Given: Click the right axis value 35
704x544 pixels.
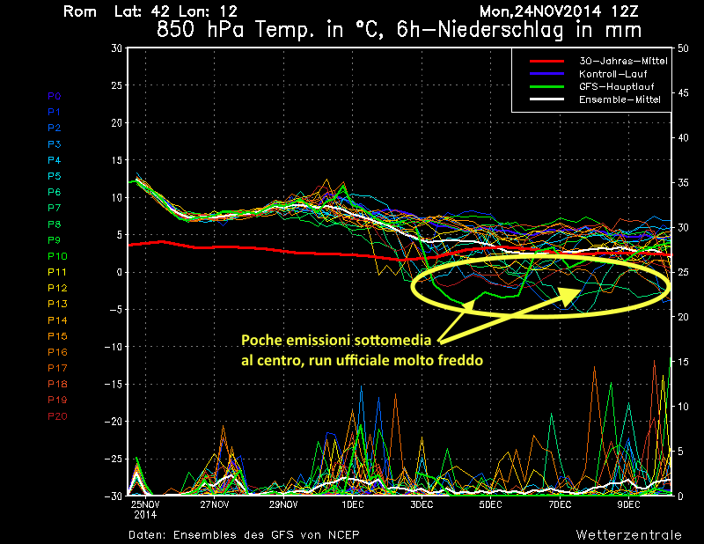Looking at the screenshot, I should pos(683,182).
